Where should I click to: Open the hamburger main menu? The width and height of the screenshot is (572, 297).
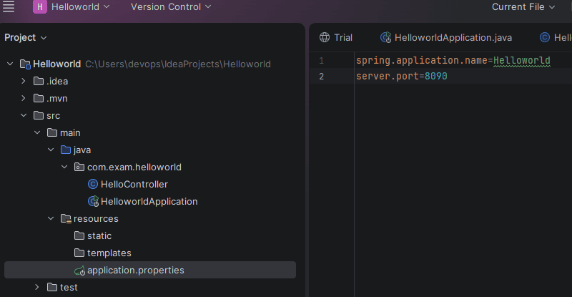click(9, 6)
